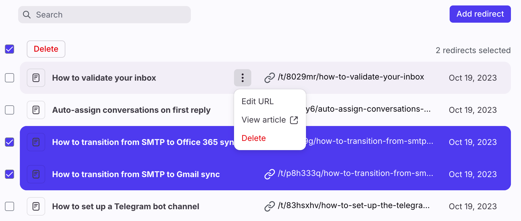Click the search magnifier icon
521x221 pixels.
coord(27,15)
